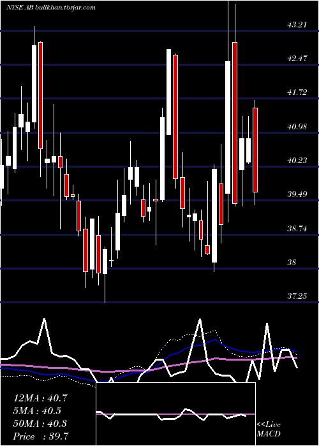319x446 pixels.
Task: Click the 12MA : 40.7 reading
Action: (x=40, y=398)
